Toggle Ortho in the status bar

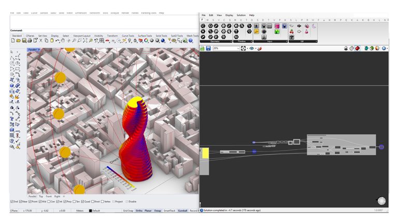pyautogui.click(x=140, y=211)
